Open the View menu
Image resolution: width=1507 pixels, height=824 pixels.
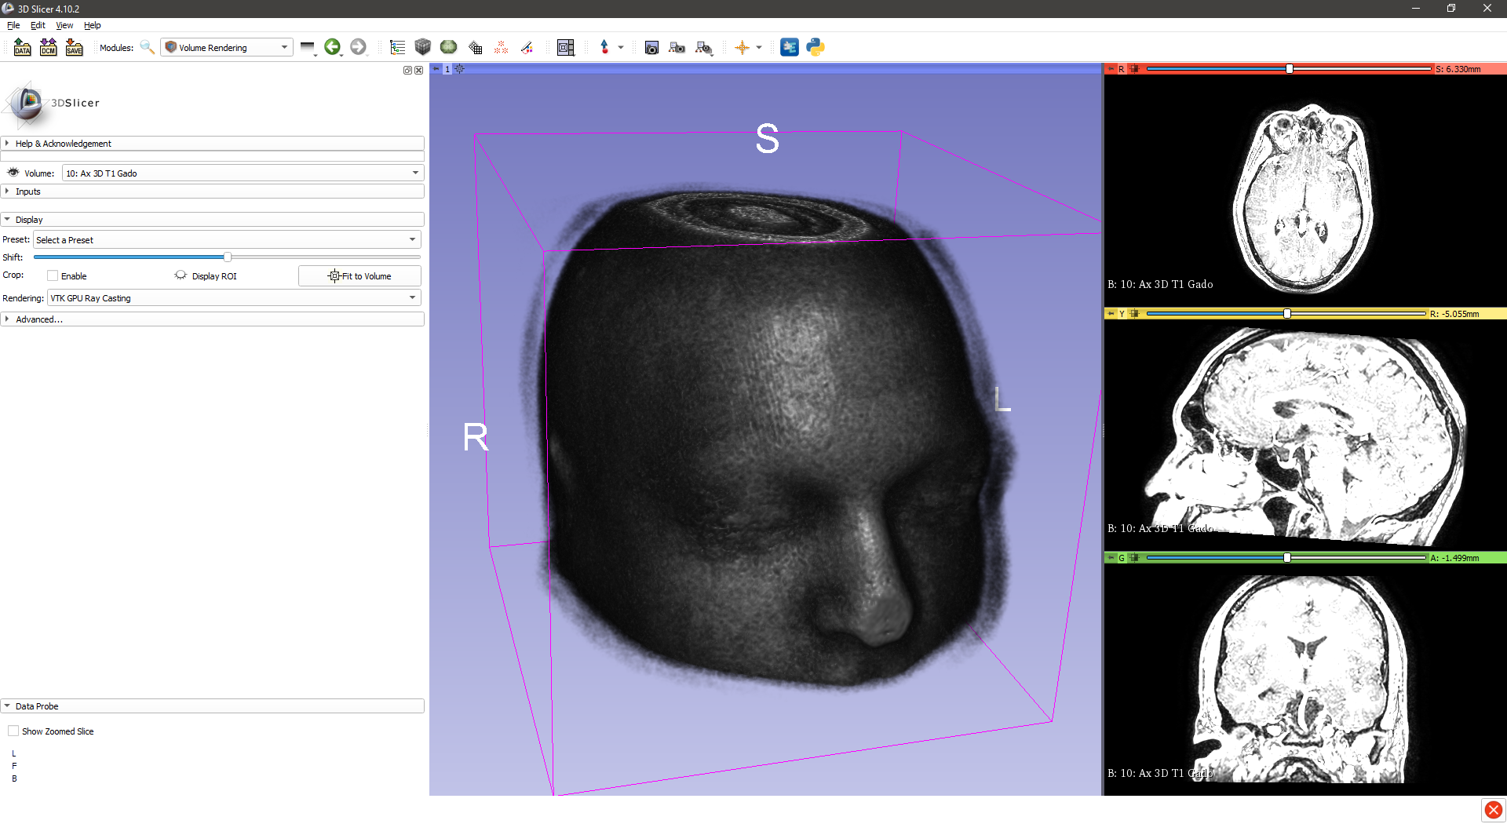[64, 25]
